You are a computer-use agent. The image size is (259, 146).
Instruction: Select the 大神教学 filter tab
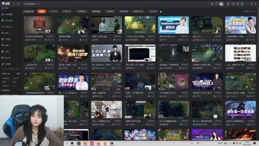[x=110, y=11]
